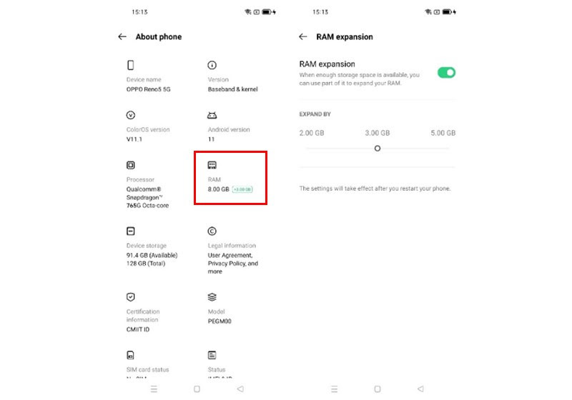Screen dimensions: 572x400
Task: Open User Agreement, Privacy Policy link
Action: 233,264
